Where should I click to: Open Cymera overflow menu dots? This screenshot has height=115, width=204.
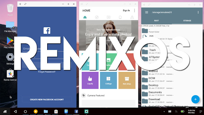tap(135, 11)
